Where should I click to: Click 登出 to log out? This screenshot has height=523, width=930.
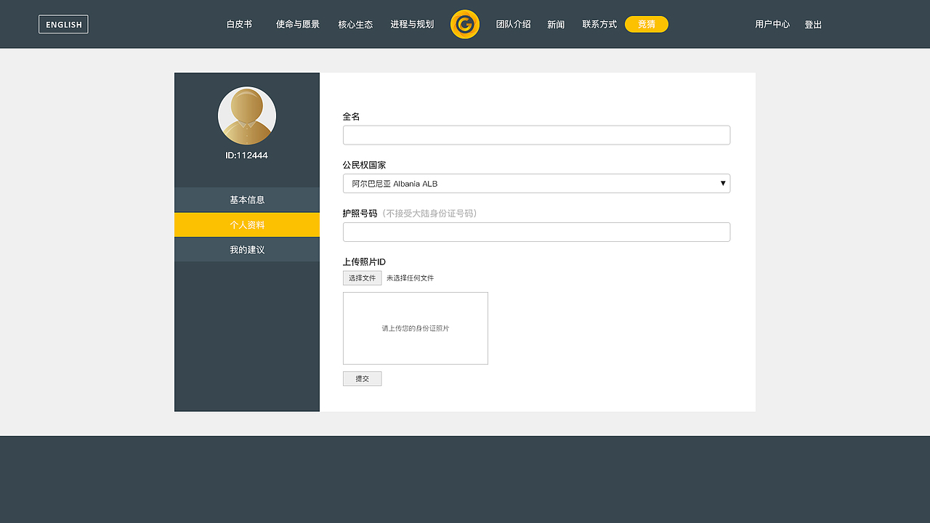pyautogui.click(x=813, y=24)
